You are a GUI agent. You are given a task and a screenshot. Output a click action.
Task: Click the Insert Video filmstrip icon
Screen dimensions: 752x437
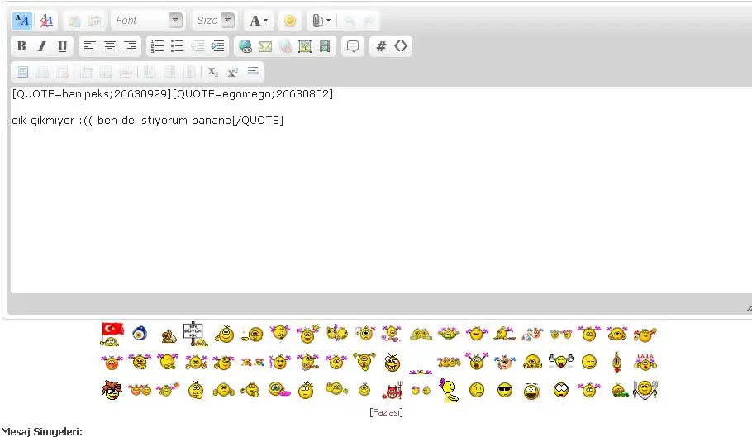tap(325, 46)
